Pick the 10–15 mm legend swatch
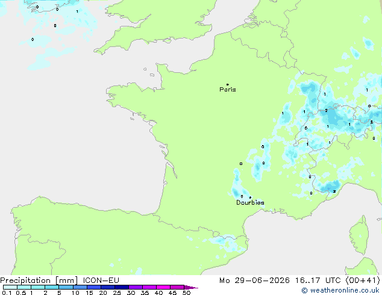Image resolution: width=382 pixels, height=295 pixels. pyautogui.click(x=80, y=287)
